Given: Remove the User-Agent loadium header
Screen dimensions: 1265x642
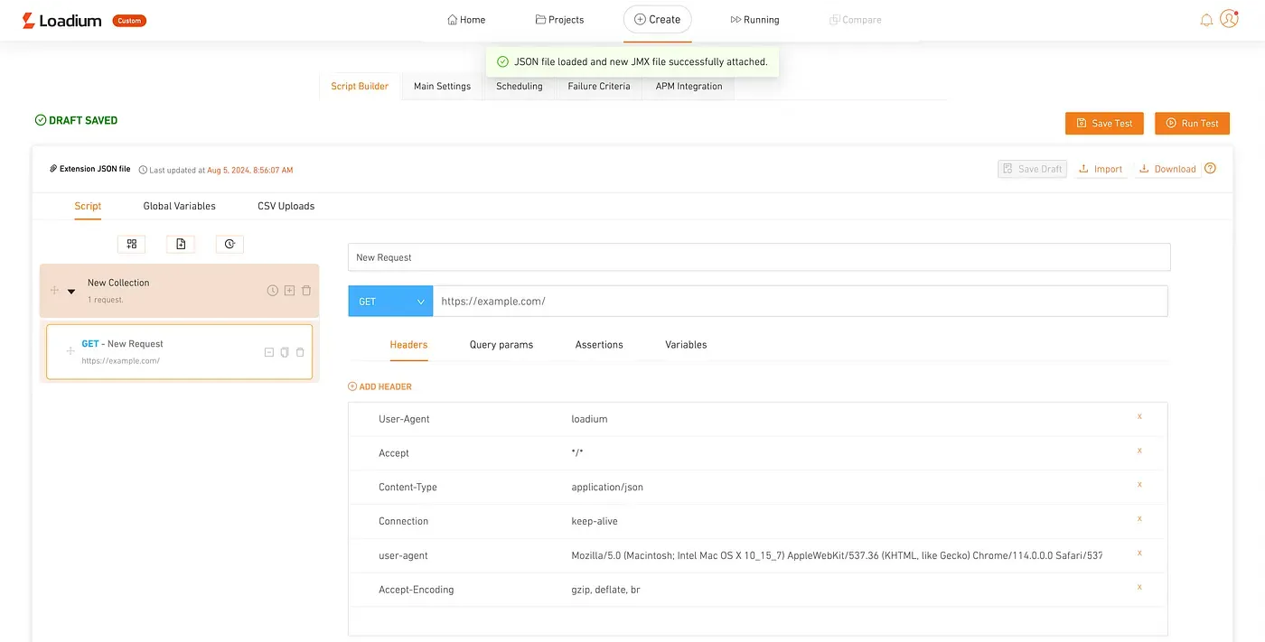Looking at the screenshot, I should point(1139,416).
